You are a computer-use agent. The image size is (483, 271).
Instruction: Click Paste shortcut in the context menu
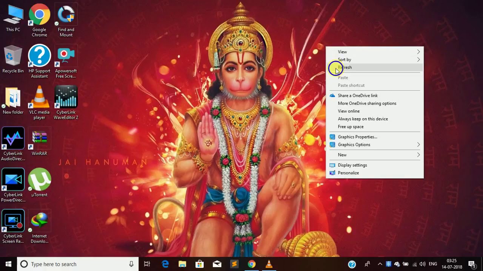(x=375, y=85)
